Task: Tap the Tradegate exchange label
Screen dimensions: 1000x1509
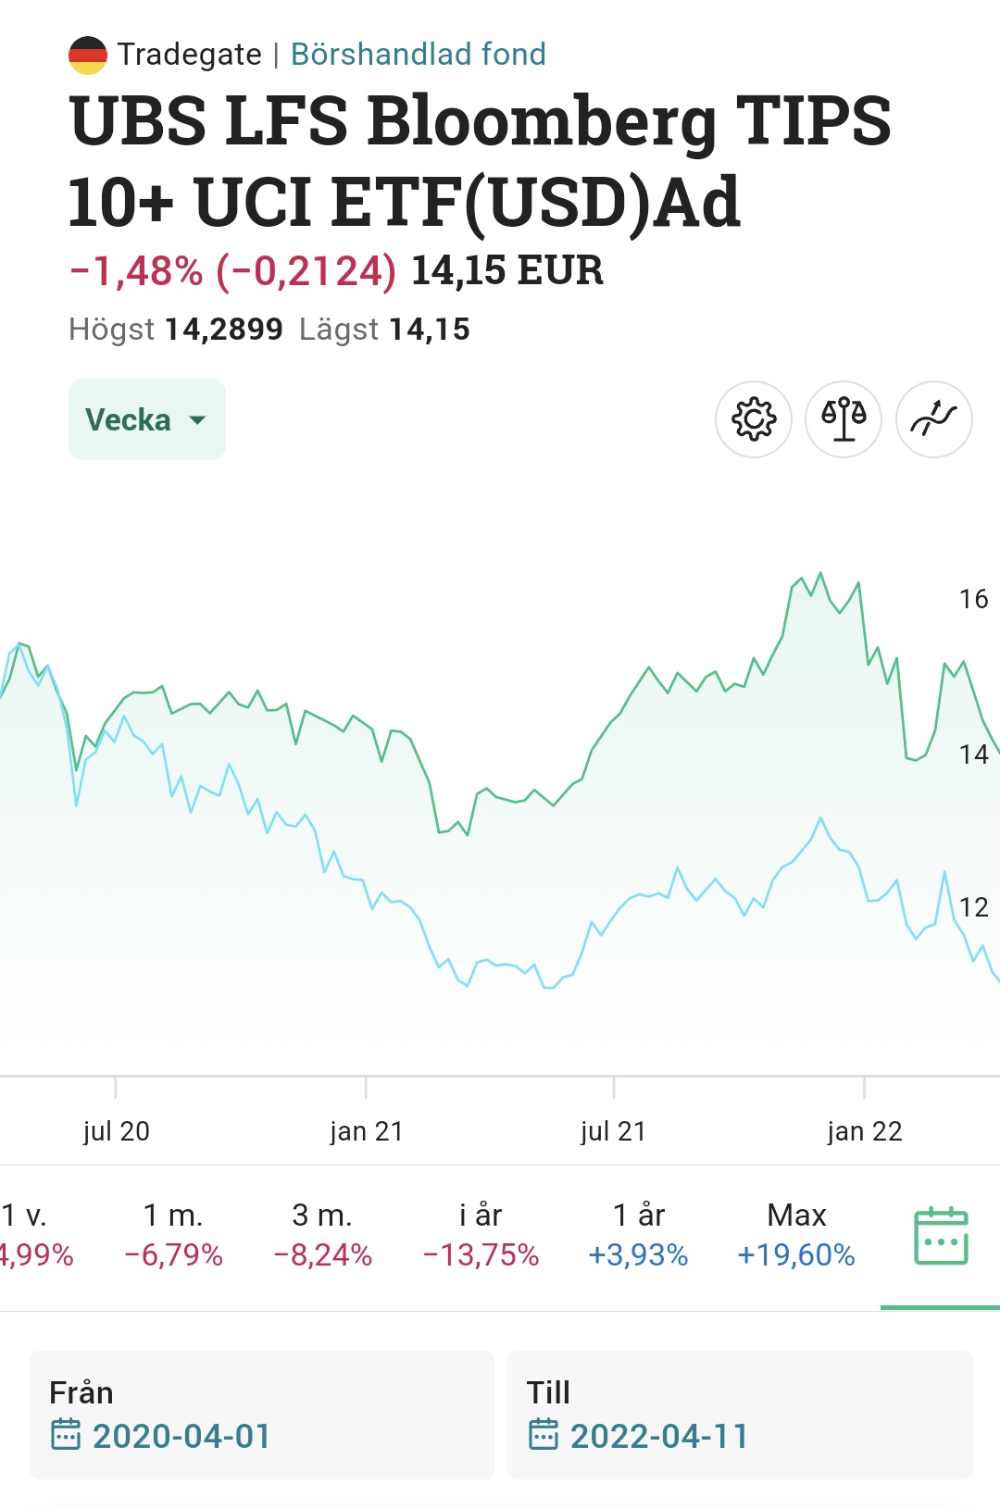Action: (190, 55)
